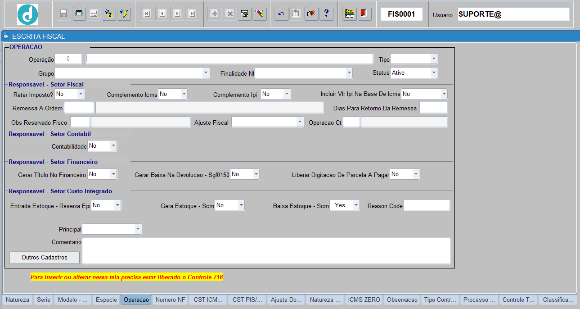The width and height of the screenshot is (580, 309).
Task: Switch to the Processo tab
Action: tap(479, 300)
